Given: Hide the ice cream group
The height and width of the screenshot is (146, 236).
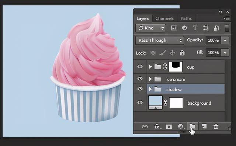Looking at the screenshot, I should click(x=140, y=79).
